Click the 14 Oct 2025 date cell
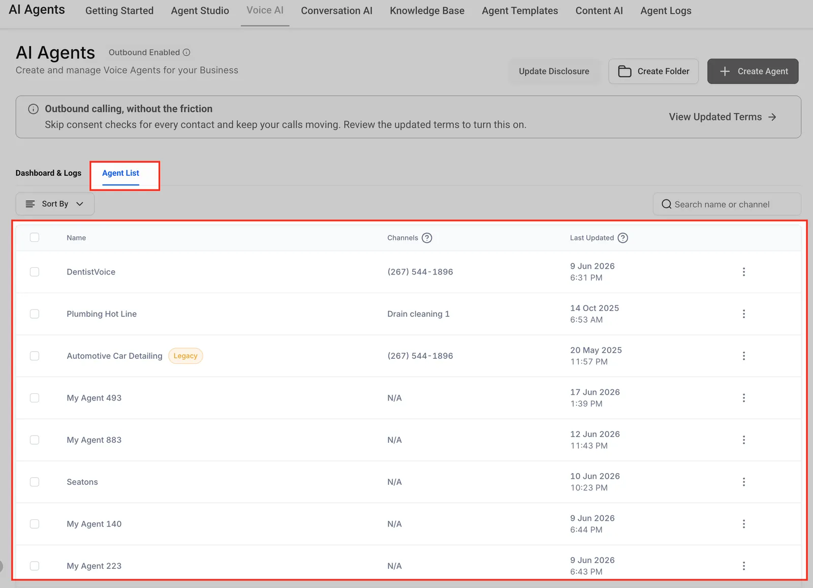This screenshot has width=813, height=588. (x=595, y=314)
